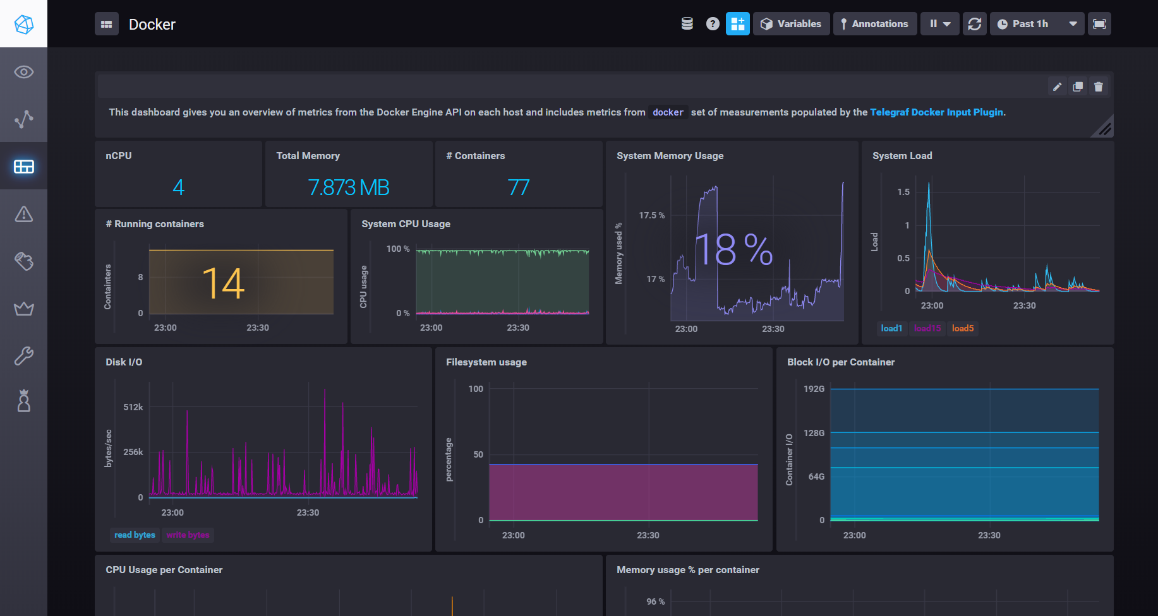Screen dimensions: 1158x616
Task: Toggle load1 series in System Load legend
Action: tap(891, 328)
